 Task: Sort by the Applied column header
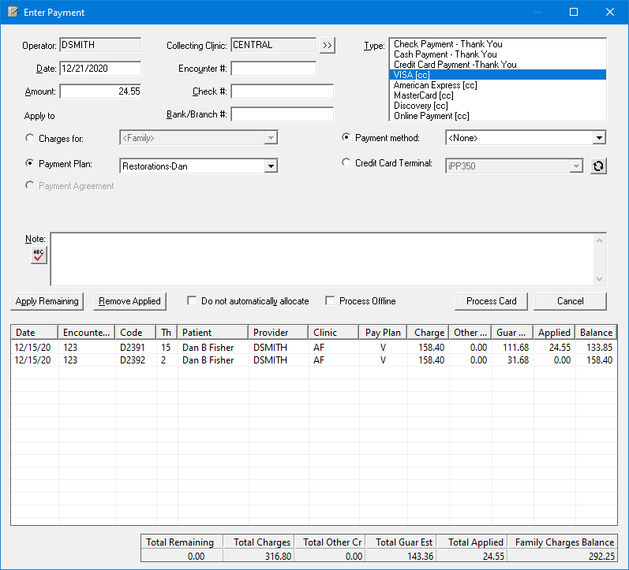(x=554, y=332)
